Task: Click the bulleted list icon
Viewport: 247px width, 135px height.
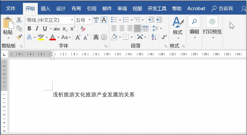Action: point(114,20)
